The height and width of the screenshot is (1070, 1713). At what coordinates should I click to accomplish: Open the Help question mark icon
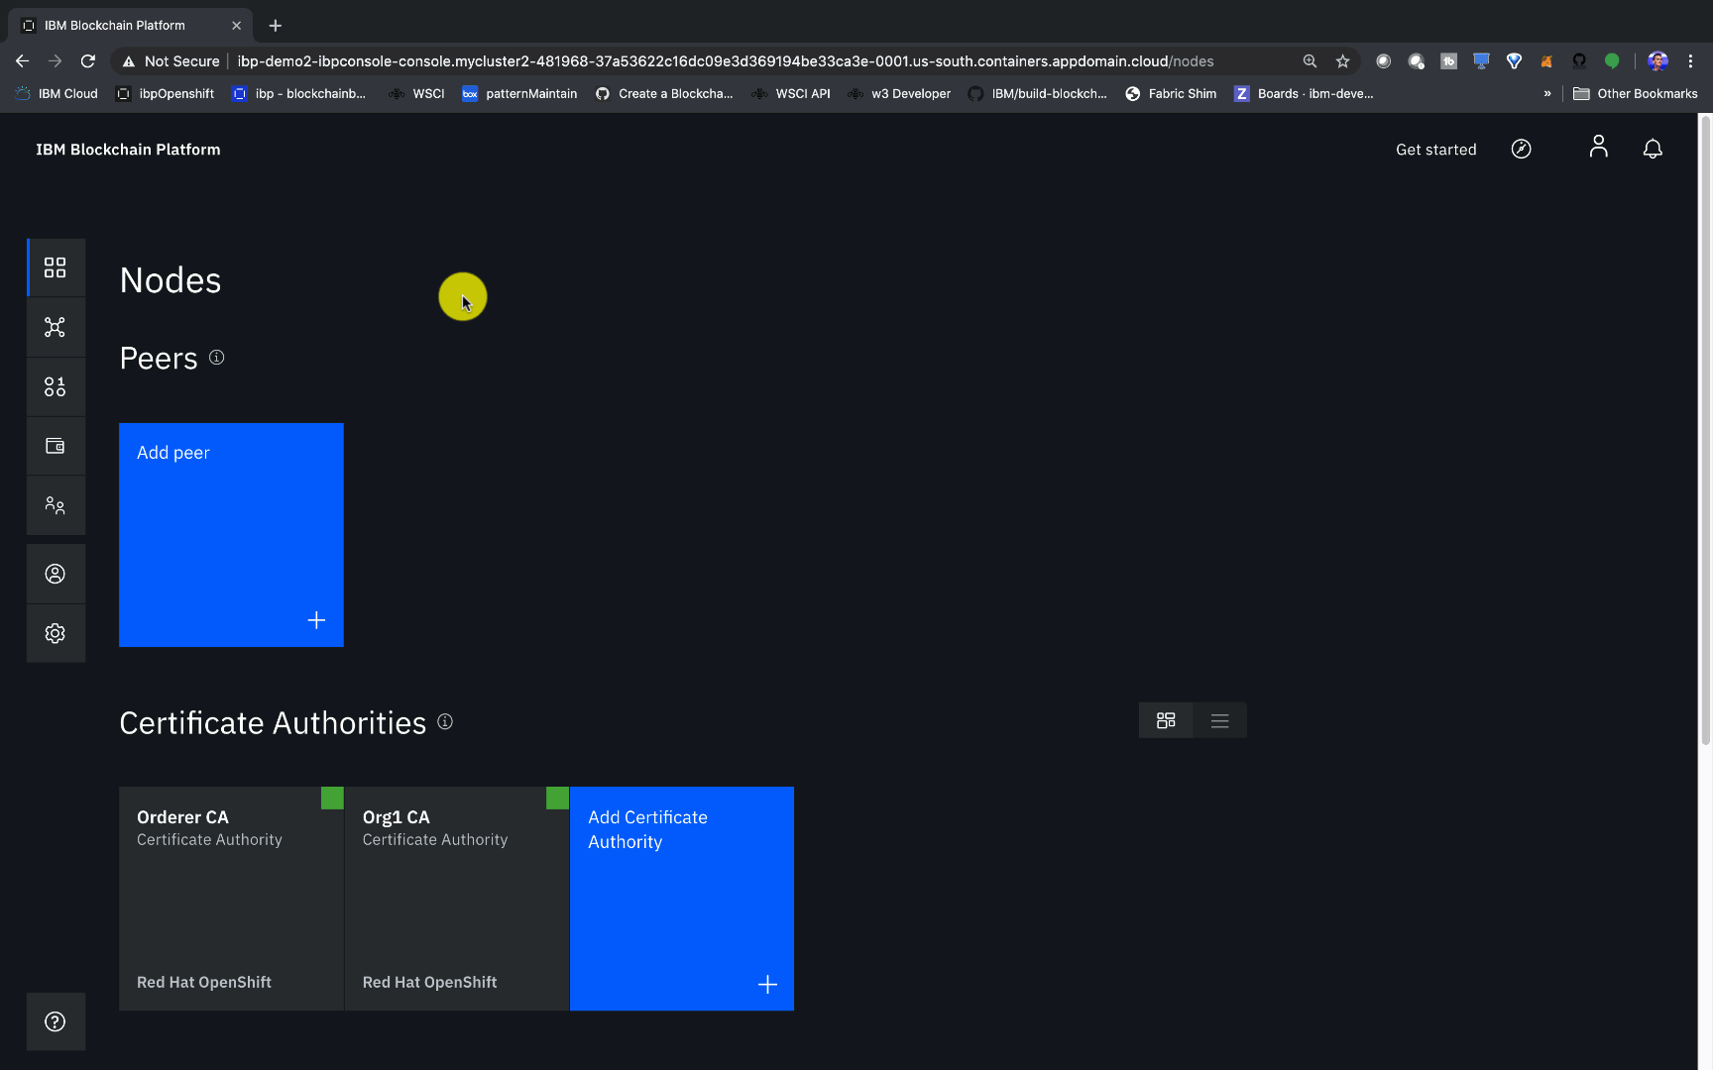(x=56, y=1021)
